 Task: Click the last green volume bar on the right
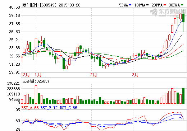[183, 96]
